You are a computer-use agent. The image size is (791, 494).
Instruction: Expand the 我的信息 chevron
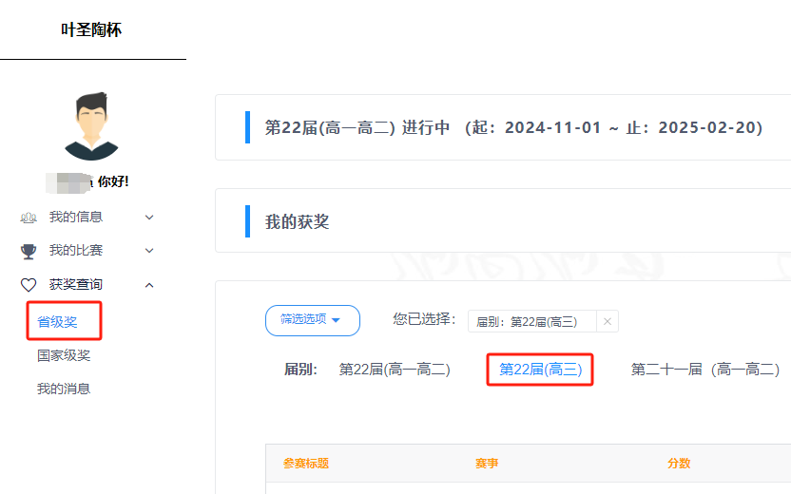[149, 218]
